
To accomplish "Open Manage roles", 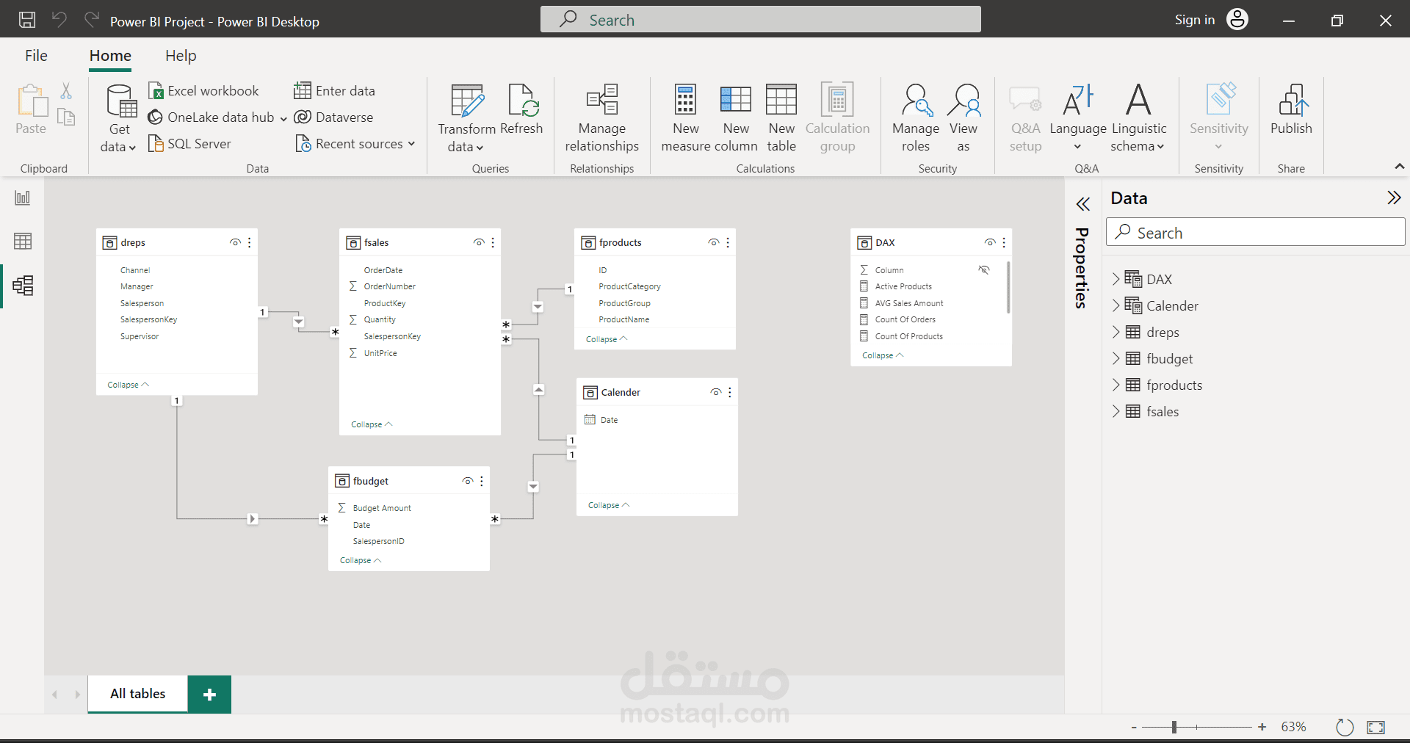I will (x=916, y=117).
